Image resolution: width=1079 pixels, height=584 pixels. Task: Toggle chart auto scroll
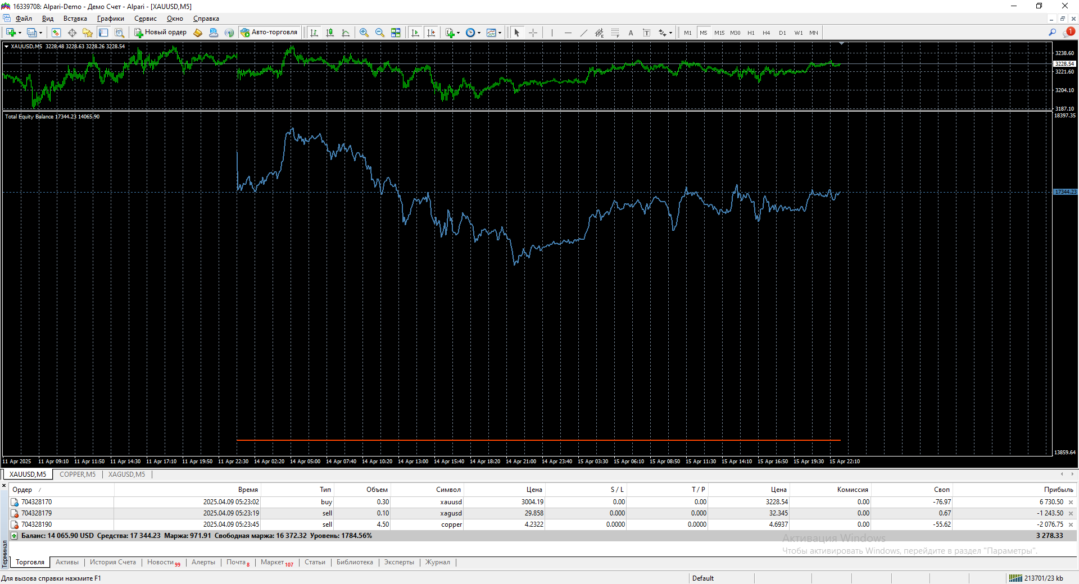[415, 33]
